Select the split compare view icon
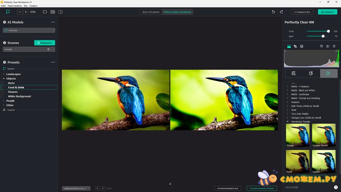 61,12
